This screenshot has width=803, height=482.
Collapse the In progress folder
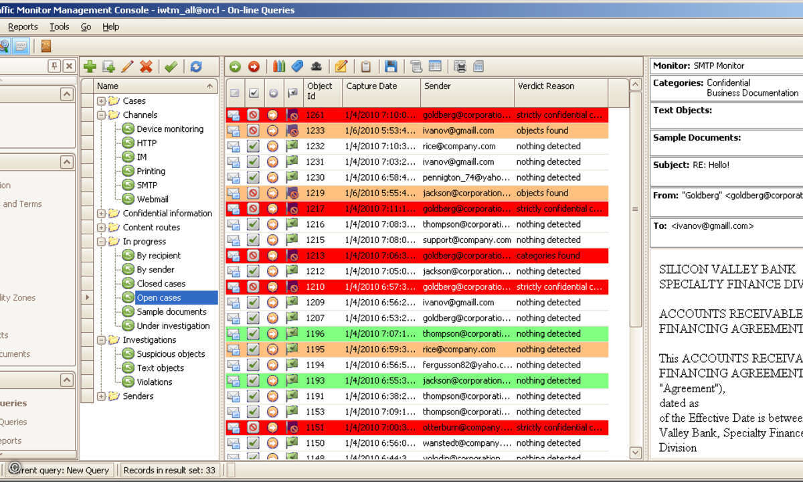pyautogui.click(x=101, y=242)
